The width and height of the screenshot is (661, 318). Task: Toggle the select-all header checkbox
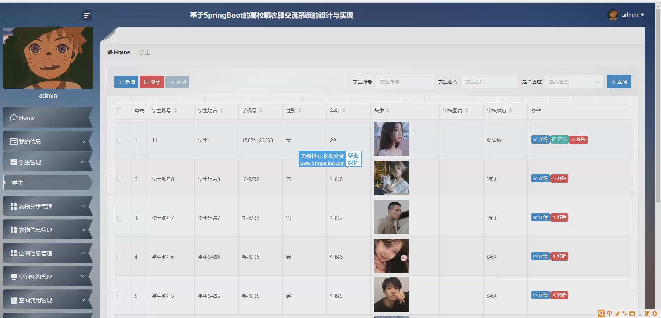coord(120,111)
